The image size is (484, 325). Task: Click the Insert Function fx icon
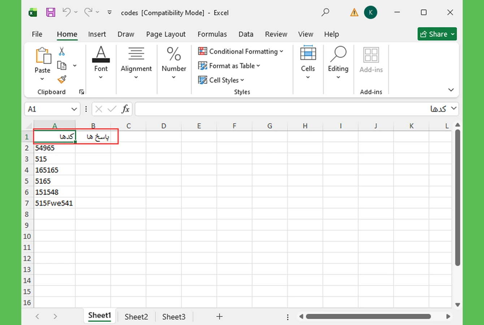point(125,109)
